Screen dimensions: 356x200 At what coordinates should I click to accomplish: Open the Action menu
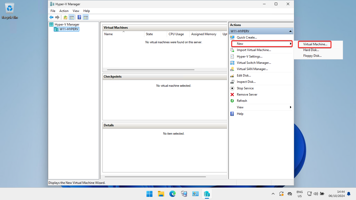(x=64, y=11)
